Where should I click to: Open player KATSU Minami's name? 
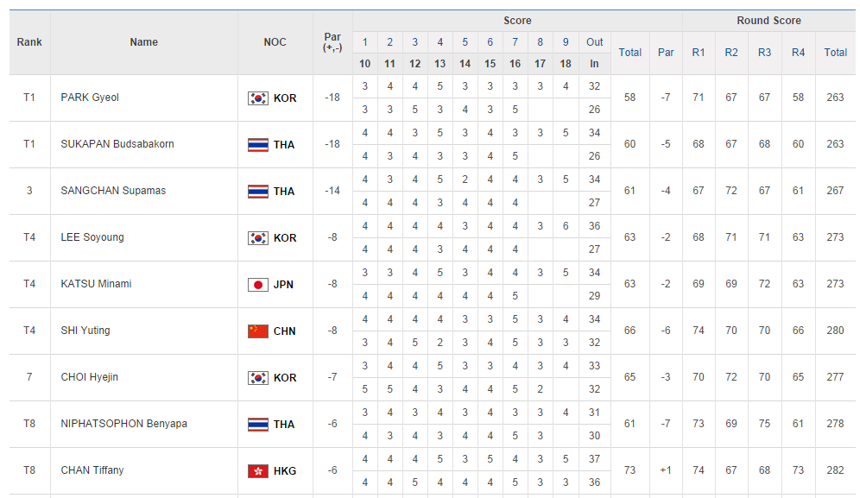96,284
